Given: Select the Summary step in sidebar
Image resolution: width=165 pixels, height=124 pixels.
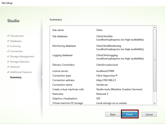Looking at the screenshot, I should (x=16, y=77).
